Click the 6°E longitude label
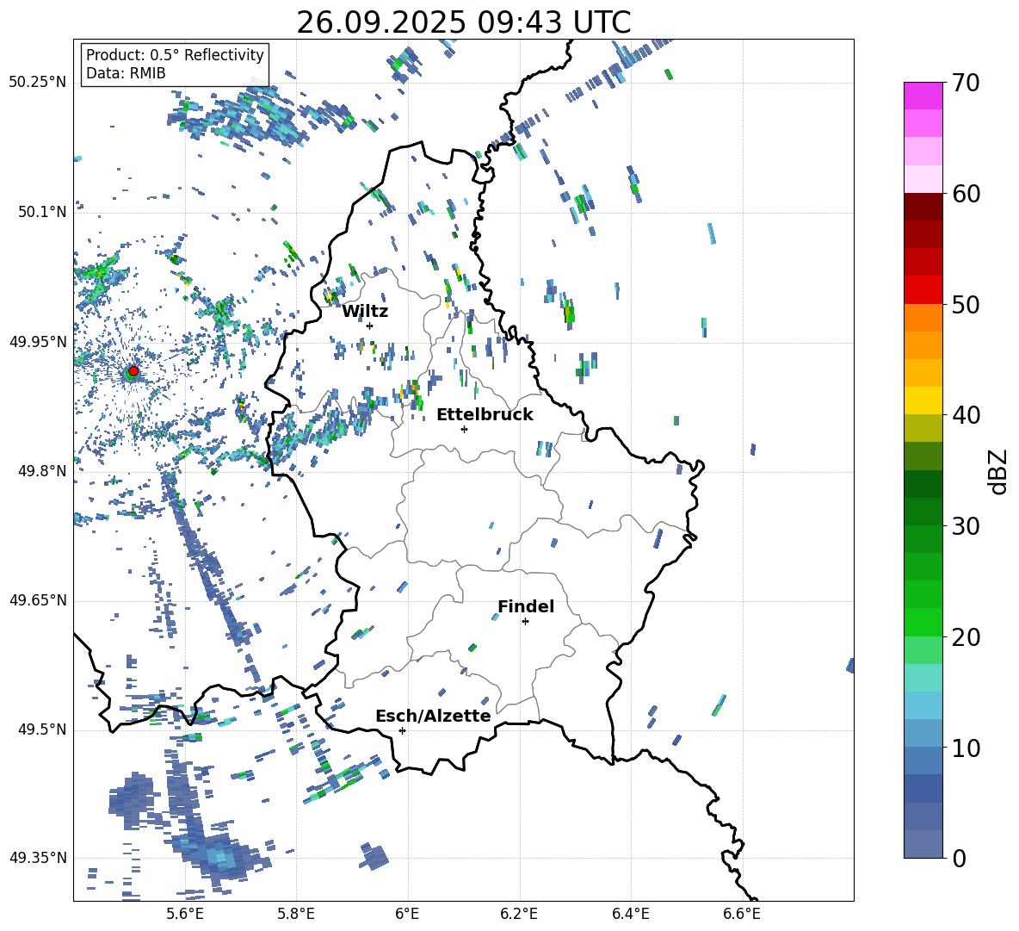1019x931 pixels. click(x=407, y=914)
